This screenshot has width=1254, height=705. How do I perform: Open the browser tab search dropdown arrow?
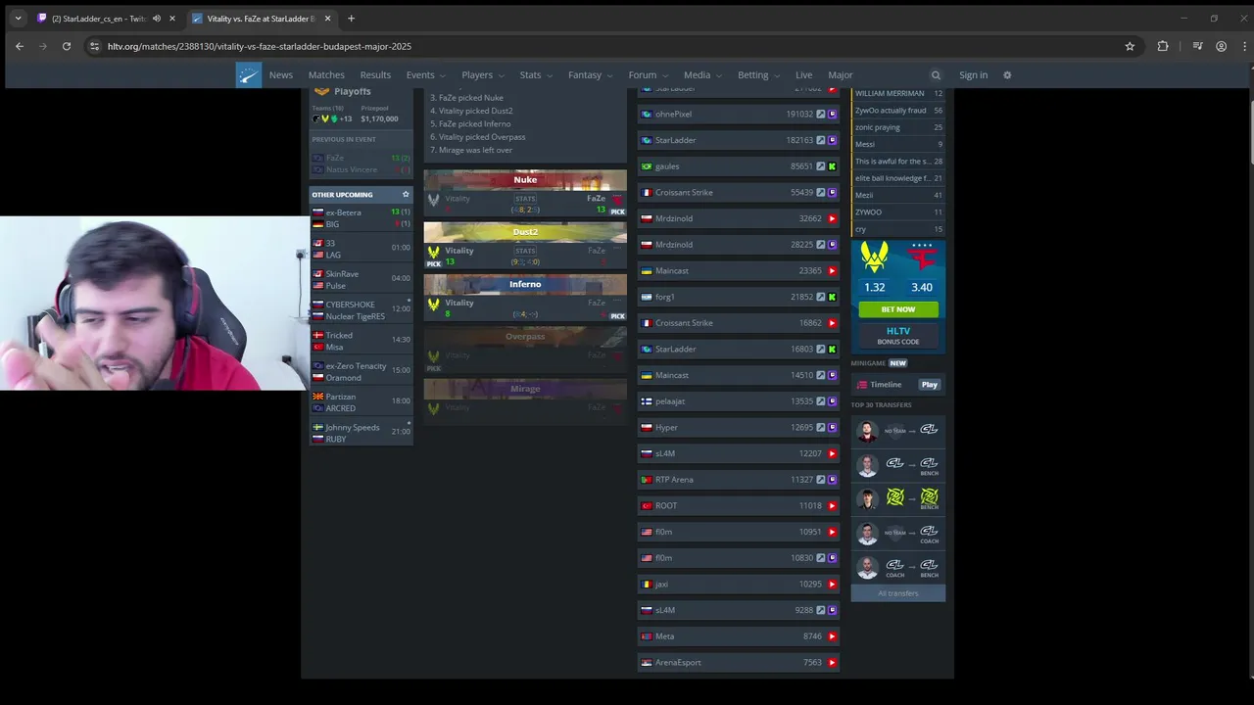coord(18,19)
